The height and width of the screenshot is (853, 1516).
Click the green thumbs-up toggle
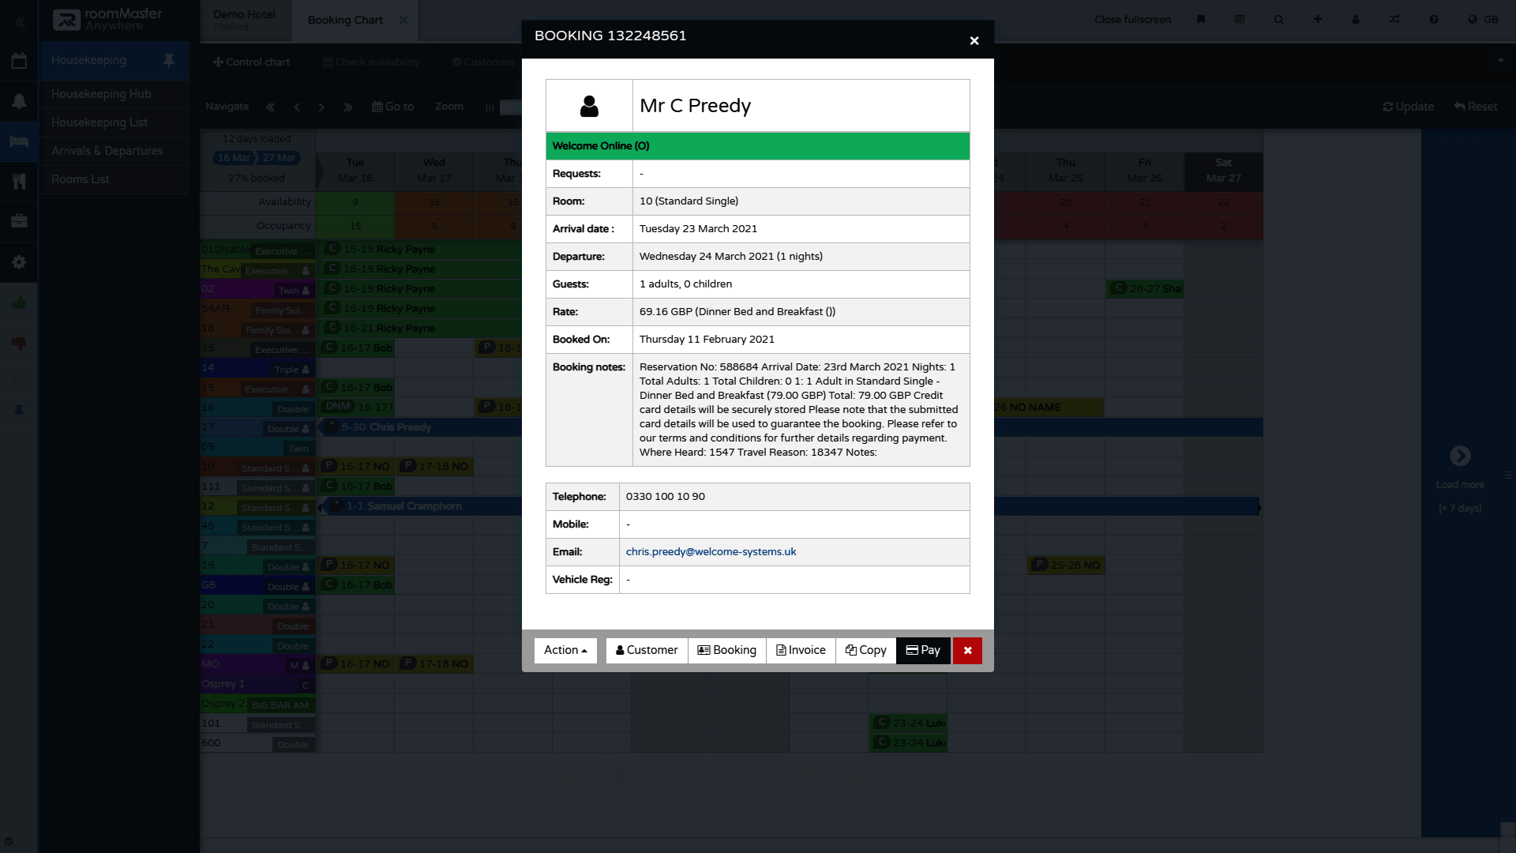click(19, 302)
